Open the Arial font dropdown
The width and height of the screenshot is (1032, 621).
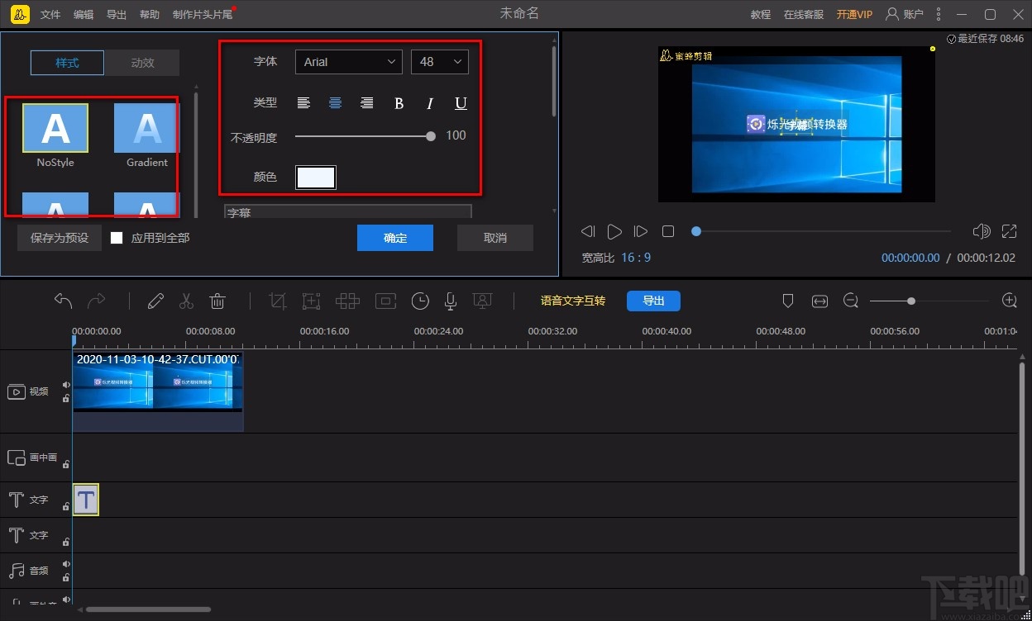point(349,62)
